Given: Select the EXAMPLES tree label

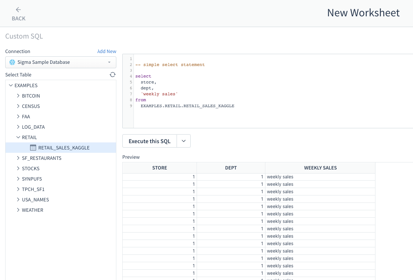Looking at the screenshot, I should click(x=26, y=85).
